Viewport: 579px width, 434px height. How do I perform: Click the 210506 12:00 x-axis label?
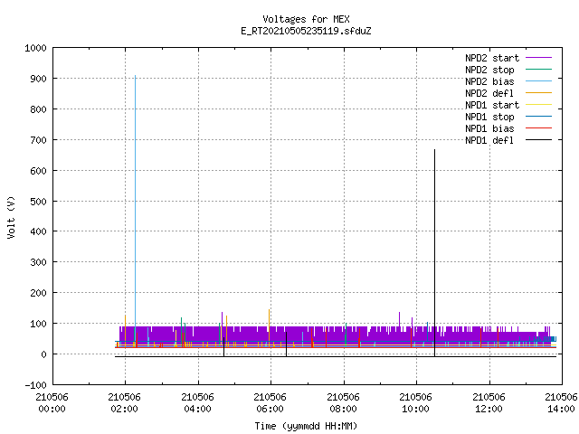click(489, 403)
